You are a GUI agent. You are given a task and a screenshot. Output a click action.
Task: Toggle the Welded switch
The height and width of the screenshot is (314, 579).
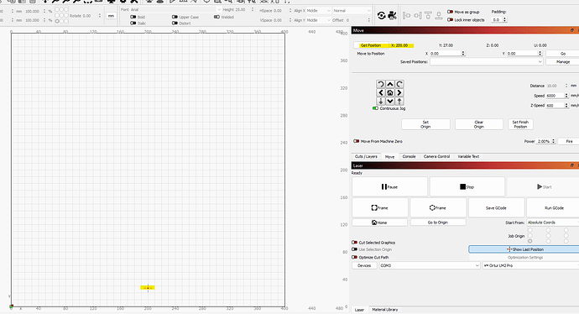pos(216,17)
